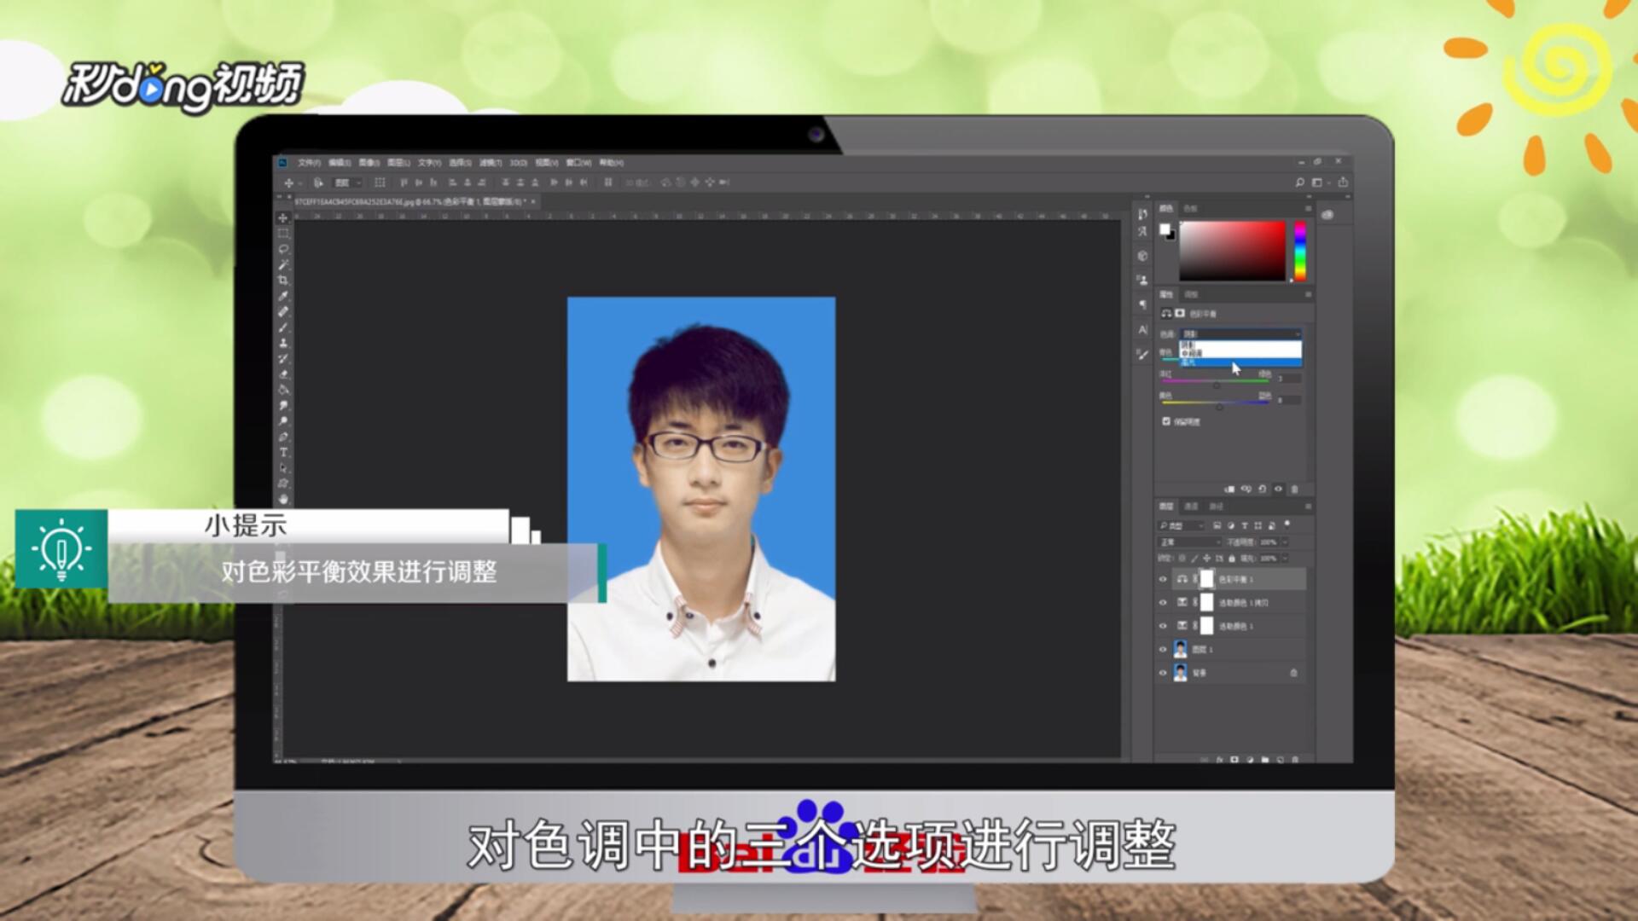This screenshot has height=921, width=1638.
Task: Click the delete layer trash icon
Action: point(1295,759)
